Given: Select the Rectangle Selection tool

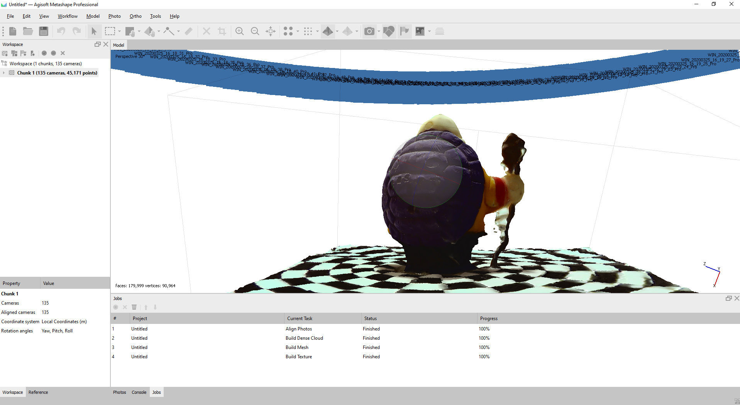Looking at the screenshot, I should point(110,31).
